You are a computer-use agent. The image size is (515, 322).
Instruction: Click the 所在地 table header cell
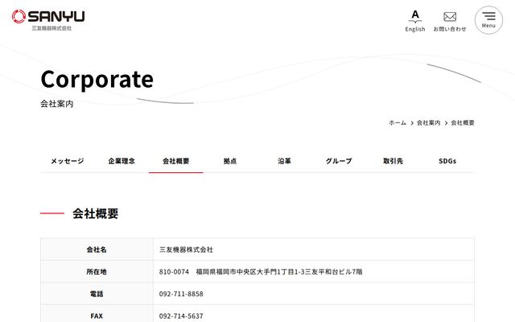(x=97, y=271)
